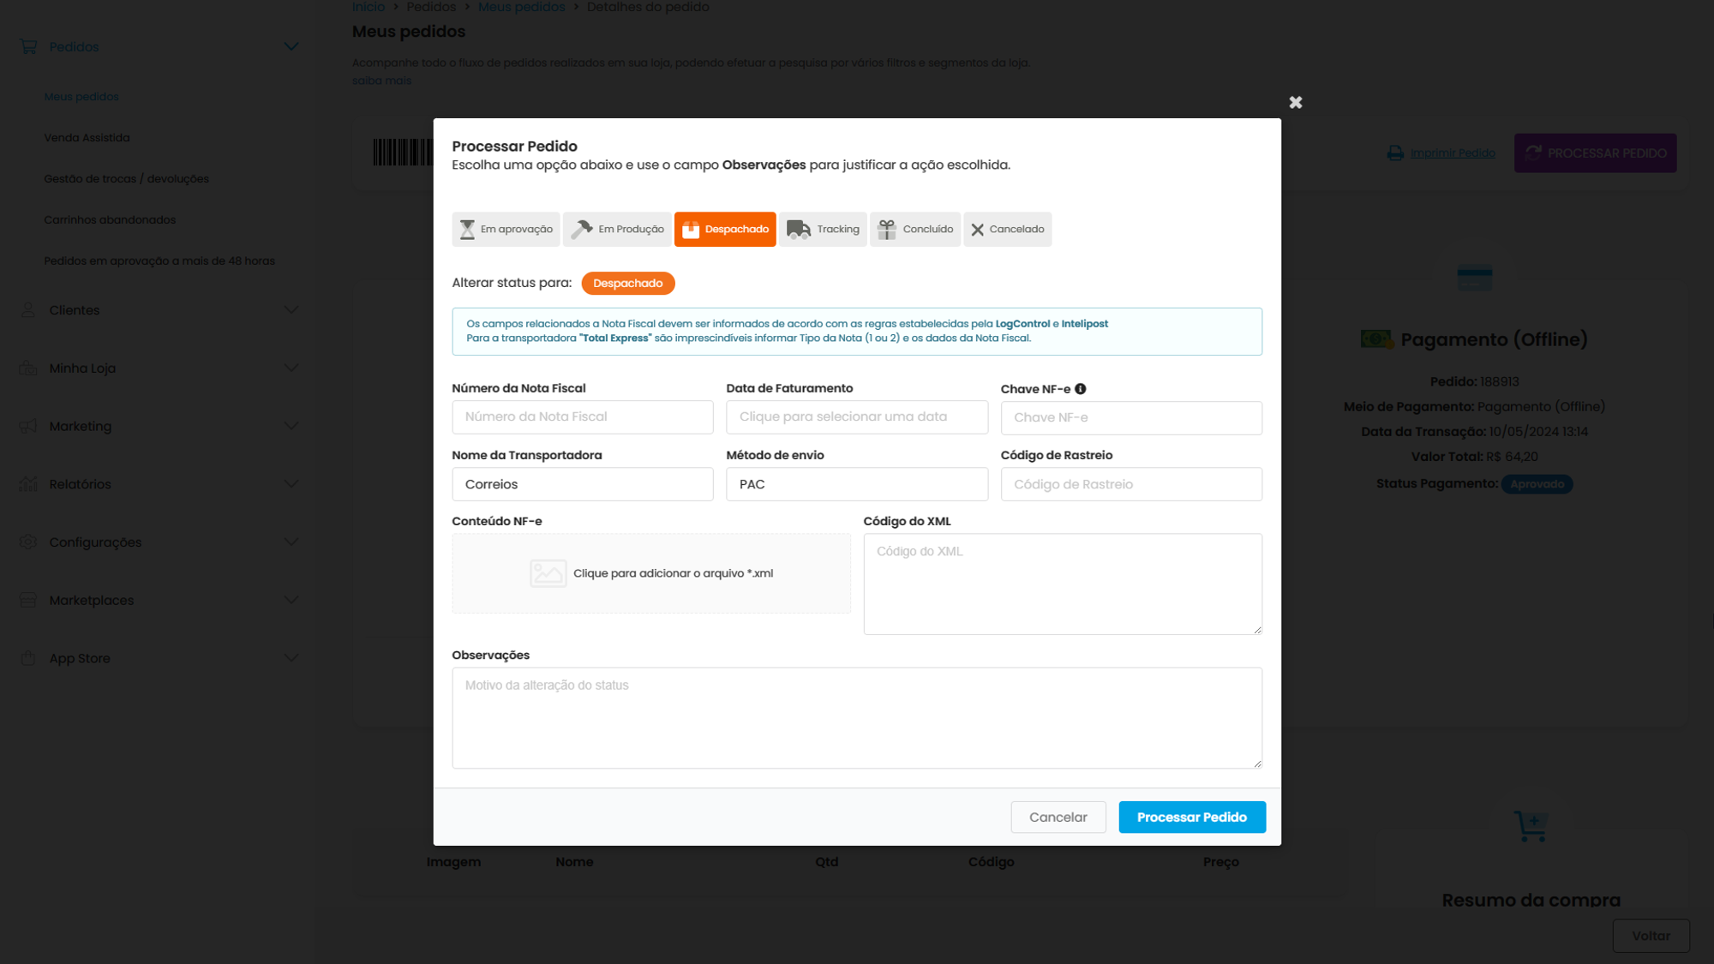Click the LogControl link in notice
The height and width of the screenshot is (964, 1714).
[1022, 324]
